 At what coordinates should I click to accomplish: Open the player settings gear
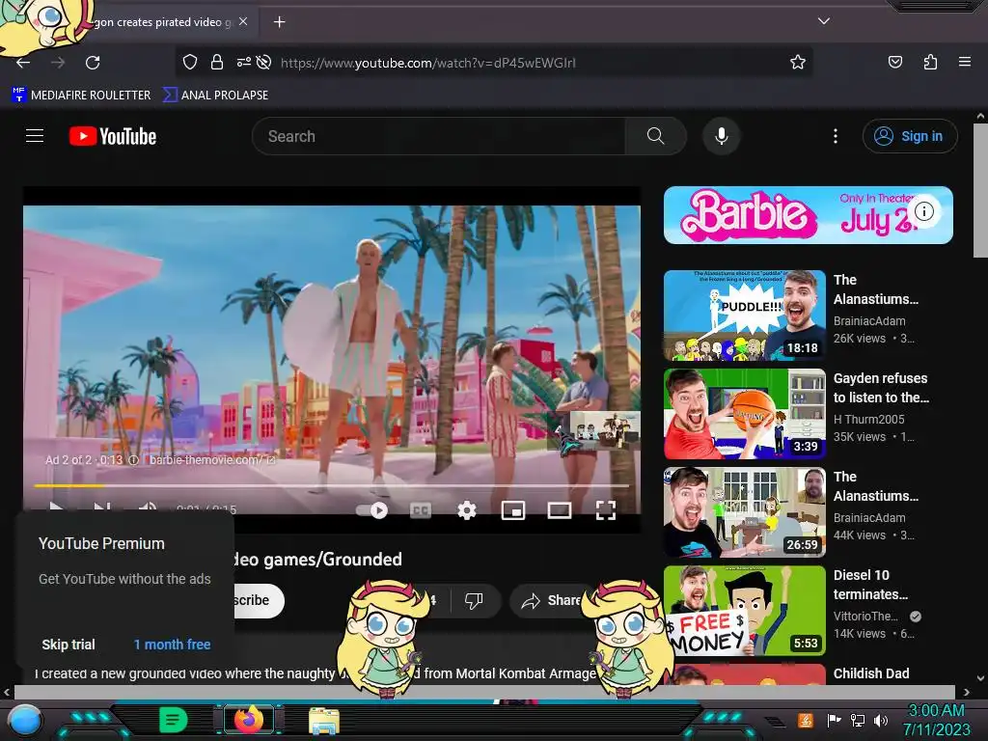click(x=466, y=510)
